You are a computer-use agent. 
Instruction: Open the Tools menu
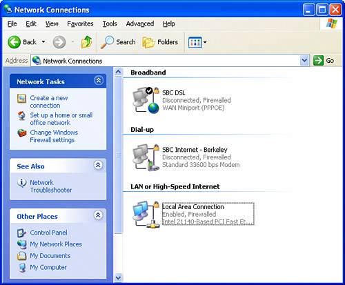pyautogui.click(x=110, y=23)
